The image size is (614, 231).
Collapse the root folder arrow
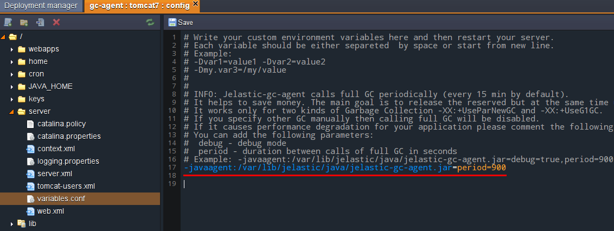coord(3,36)
